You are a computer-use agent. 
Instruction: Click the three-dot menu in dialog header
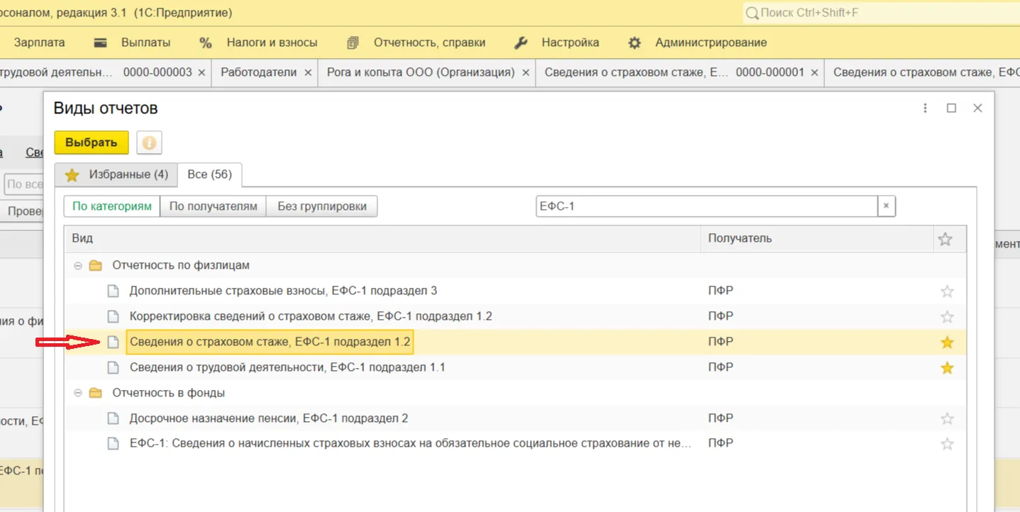(x=925, y=108)
